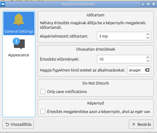Click the window menu icon in title bar
Image resolution: width=157 pixels, height=133 pixels.
click(3, 4)
